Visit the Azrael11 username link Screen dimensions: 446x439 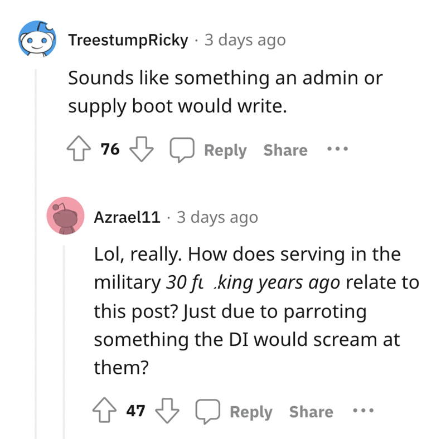[128, 217]
